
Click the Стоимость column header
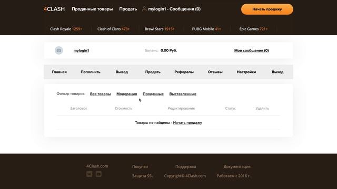[123, 109]
